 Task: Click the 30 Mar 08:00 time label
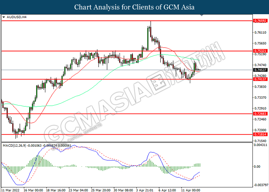123,190
